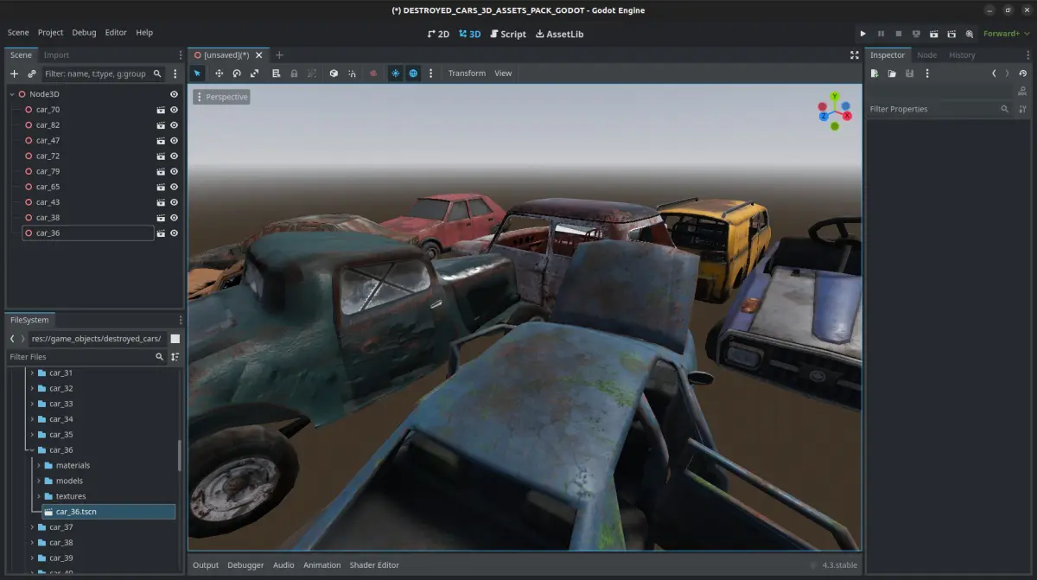Add a new node with plus icon
This screenshot has height=580, width=1037.
[x=14, y=74]
